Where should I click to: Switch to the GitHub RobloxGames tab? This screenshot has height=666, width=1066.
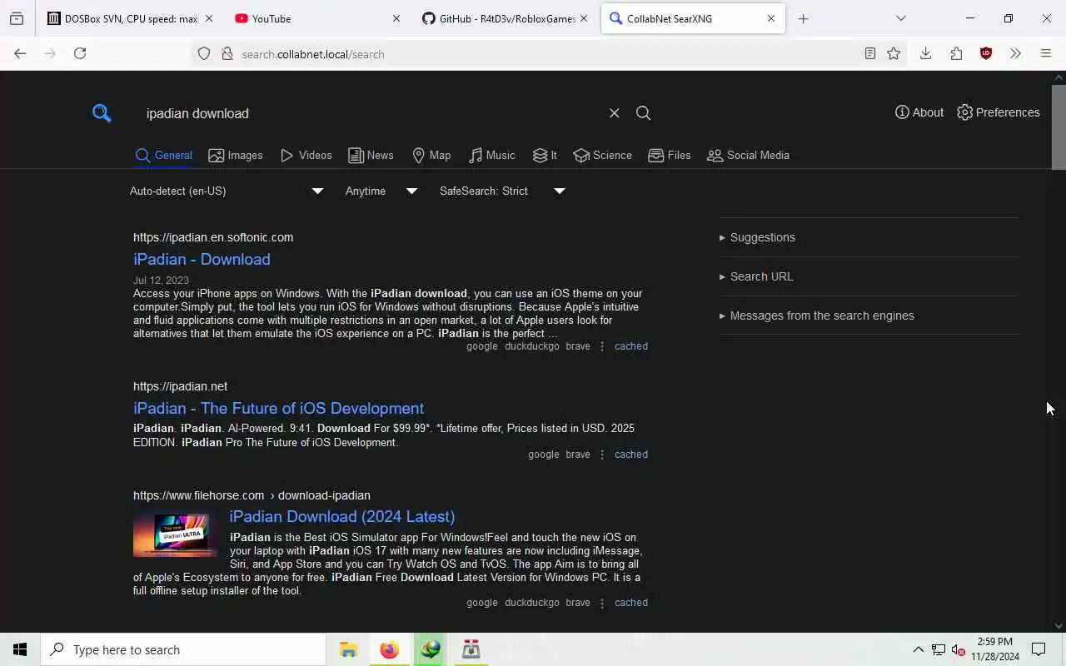click(505, 18)
